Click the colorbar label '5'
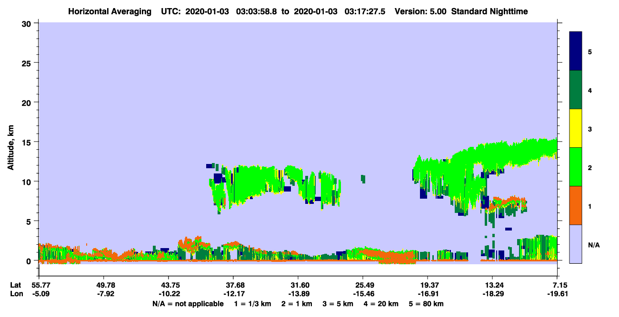This screenshot has width=619, height=317. click(x=590, y=51)
